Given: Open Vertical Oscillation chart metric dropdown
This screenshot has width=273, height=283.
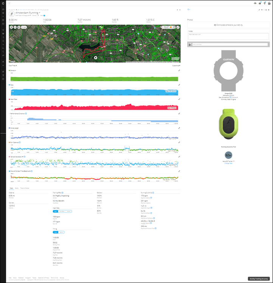Looking at the screenshot, I should point(23,157).
